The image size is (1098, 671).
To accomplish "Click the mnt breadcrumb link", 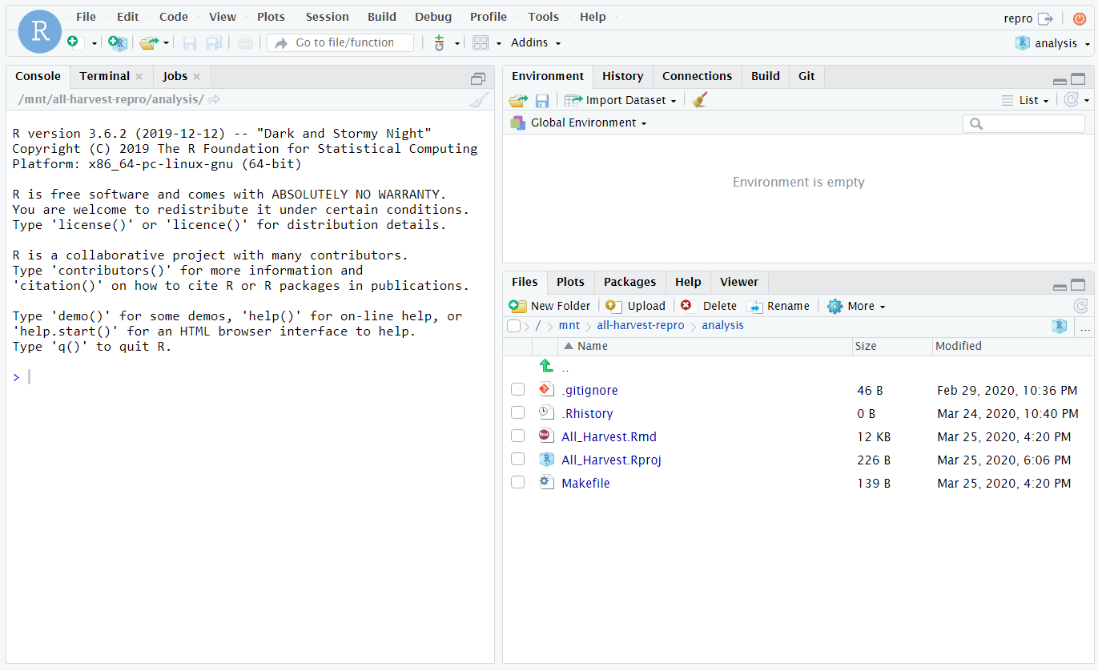I will pyautogui.click(x=569, y=326).
